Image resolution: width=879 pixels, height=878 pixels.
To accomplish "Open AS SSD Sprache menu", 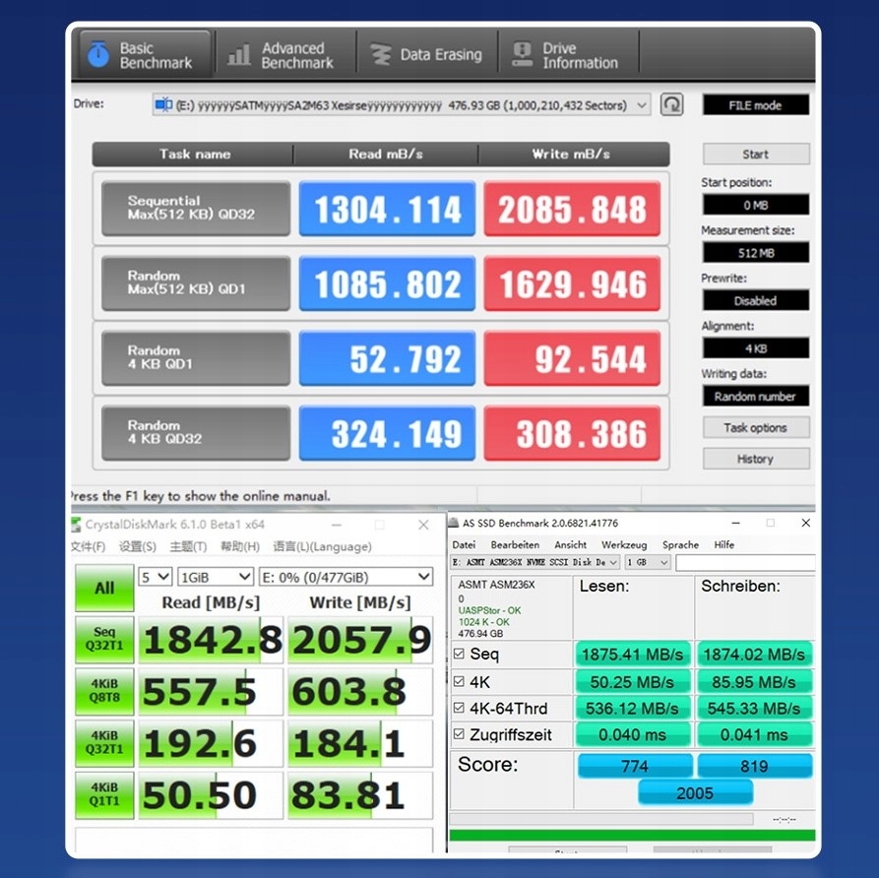I will [680, 544].
